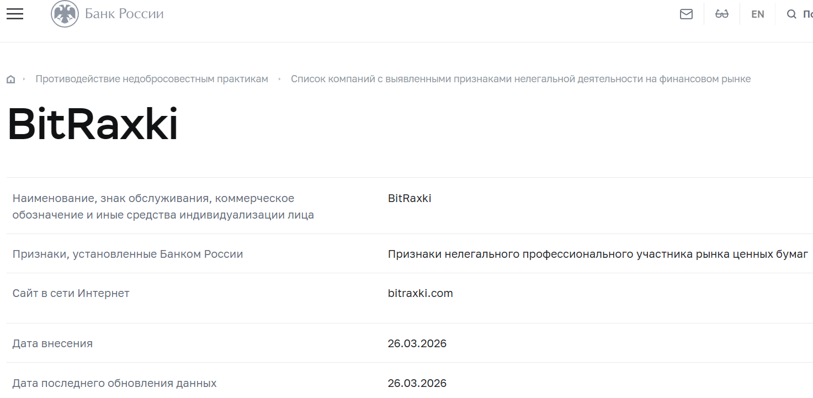
Task: Click the home icon in breadcrumbs
Action: click(x=10, y=78)
